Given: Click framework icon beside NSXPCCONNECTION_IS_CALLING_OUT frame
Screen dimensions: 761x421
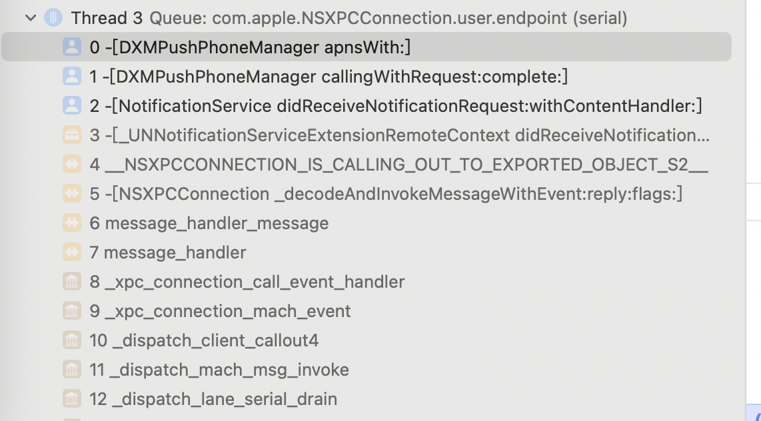Looking at the screenshot, I should [71, 165].
